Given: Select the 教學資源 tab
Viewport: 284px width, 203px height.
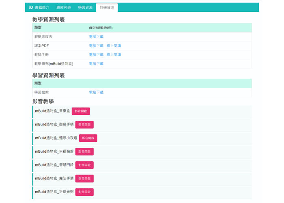Looking at the screenshot, I should click(x=107, y=7).
